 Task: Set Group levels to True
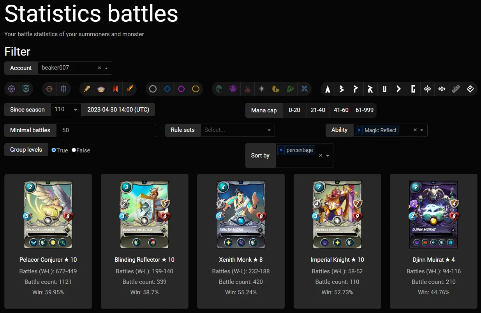pos(54,150)
